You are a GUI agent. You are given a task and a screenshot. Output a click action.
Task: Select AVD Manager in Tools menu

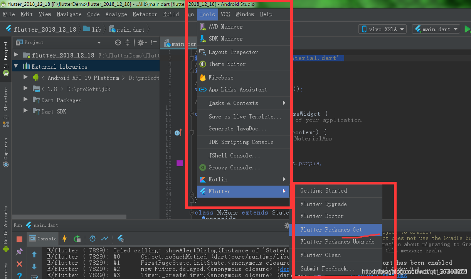(243, 27)
